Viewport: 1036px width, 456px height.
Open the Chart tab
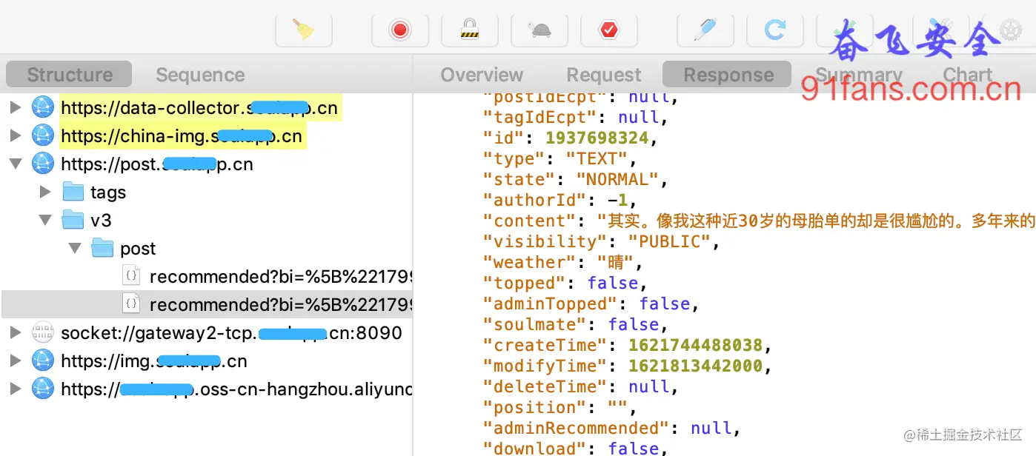(967, 75)
